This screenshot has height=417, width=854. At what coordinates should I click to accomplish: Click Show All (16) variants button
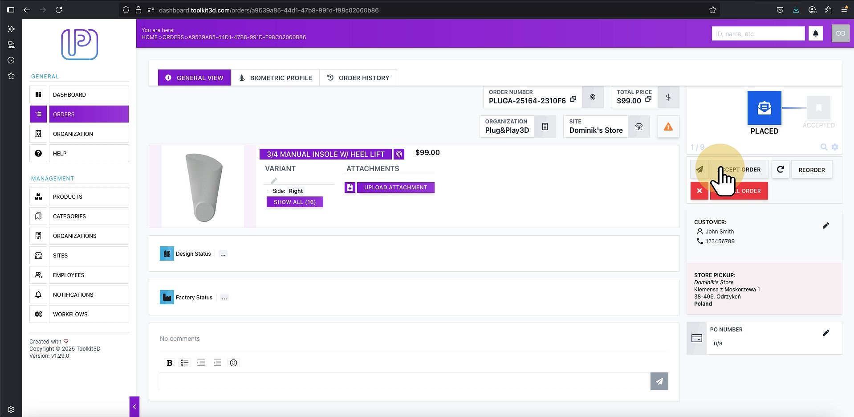tap(295, 202)
